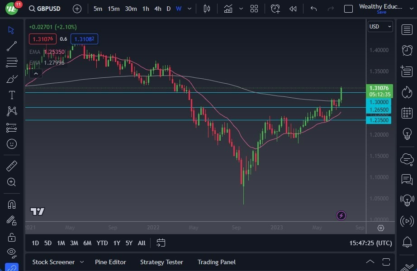Activate the Magnet snapping mode

click(12, 204)
